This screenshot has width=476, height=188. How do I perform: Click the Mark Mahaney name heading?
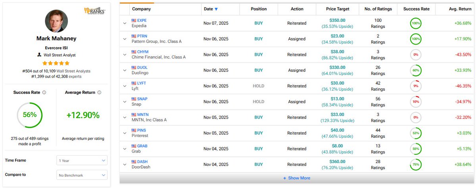pyautogui.click(x=56, y=39)
